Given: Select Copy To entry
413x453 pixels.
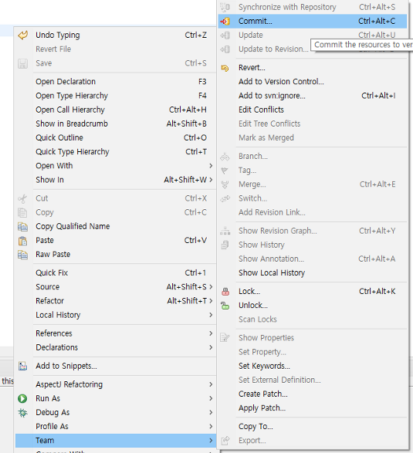Looking at the screenshot, I should [313, 427].
